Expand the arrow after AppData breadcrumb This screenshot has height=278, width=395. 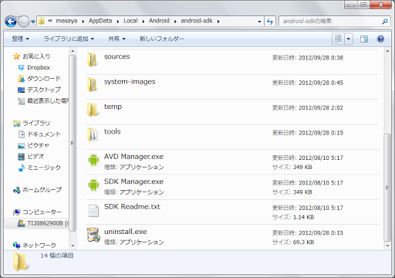[118, 22]
